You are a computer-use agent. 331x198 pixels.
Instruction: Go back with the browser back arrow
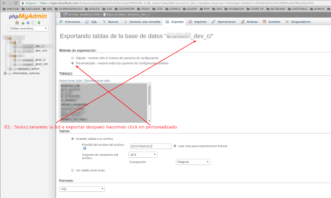tap(4, 3)
